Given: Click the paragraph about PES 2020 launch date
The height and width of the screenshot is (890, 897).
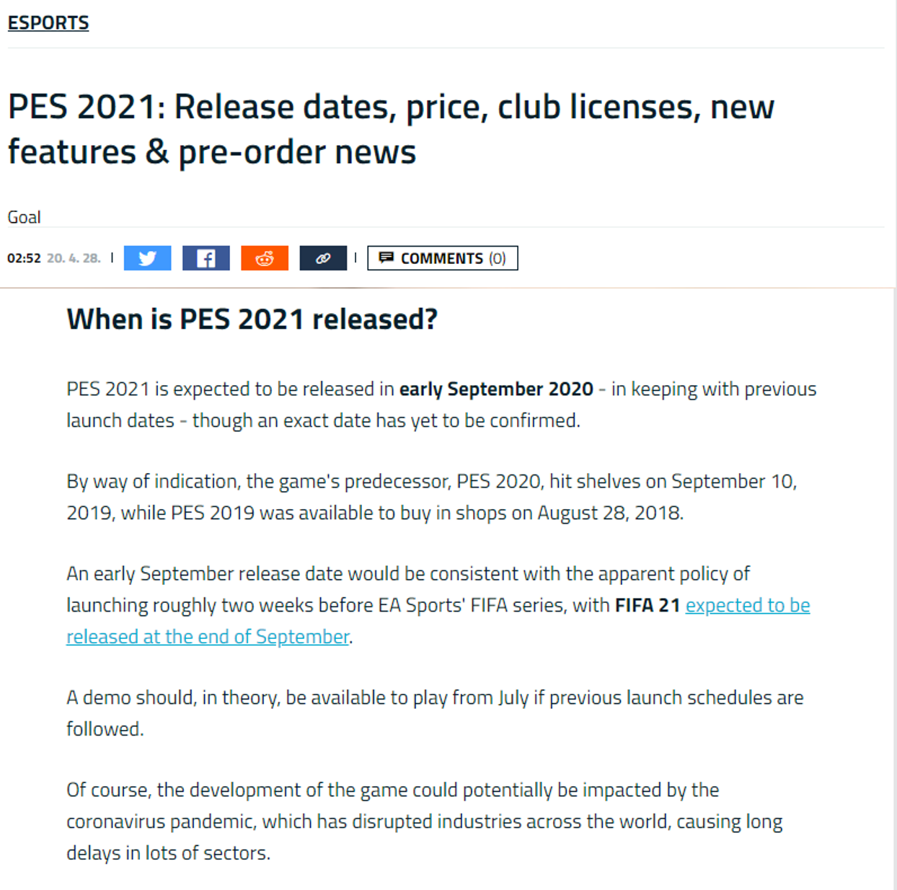Looking at the screenshot, I should [x=432, y=497].
